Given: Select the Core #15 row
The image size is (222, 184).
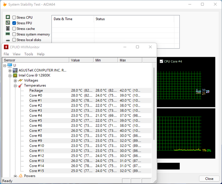Looking at the screenshot, I should click(90, 171).
